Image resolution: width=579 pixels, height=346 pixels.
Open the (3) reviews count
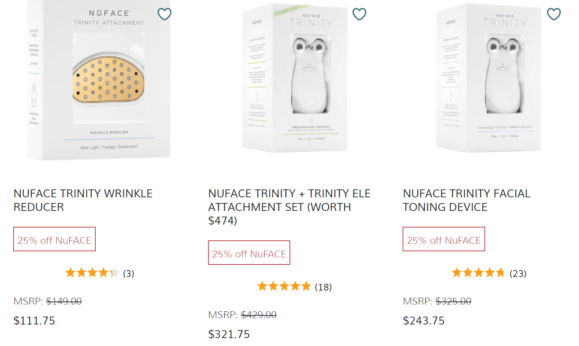pos(129,274)
